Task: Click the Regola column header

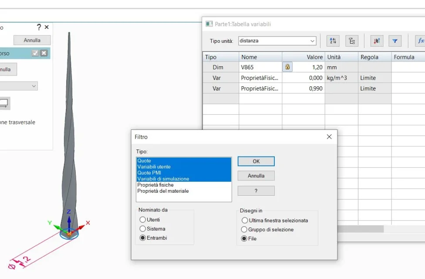Action: (375, 57)
